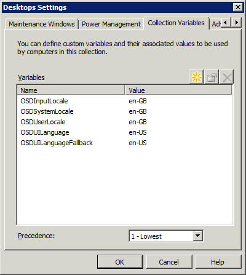
Task: Select the OSDUILanguageFallback variable row
Action: [x=125, y=143]
